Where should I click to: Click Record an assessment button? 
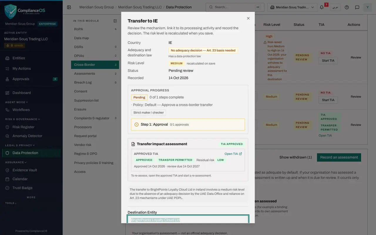339,157
